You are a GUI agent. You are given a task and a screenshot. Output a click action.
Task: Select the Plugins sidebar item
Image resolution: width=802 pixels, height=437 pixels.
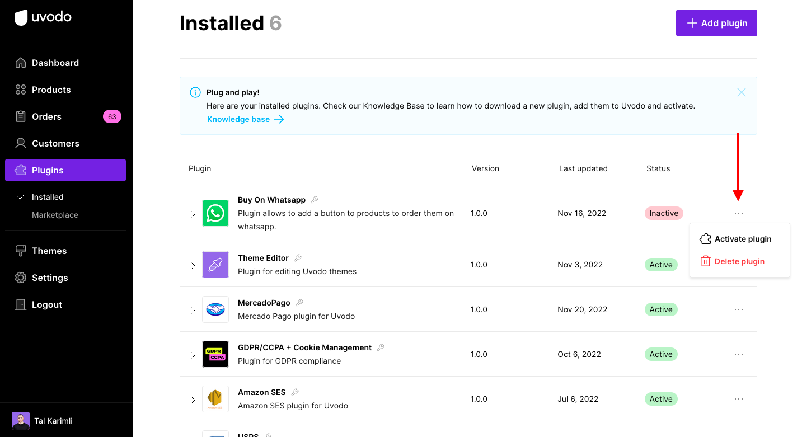pyautogui.click(x=65, y=170)
